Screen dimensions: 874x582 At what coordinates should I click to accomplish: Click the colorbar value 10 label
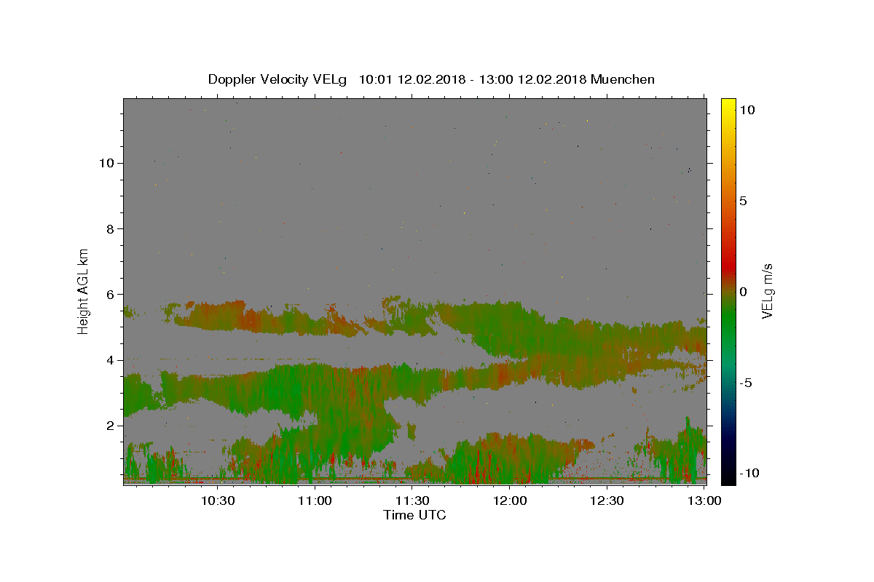tap(747, 109)
